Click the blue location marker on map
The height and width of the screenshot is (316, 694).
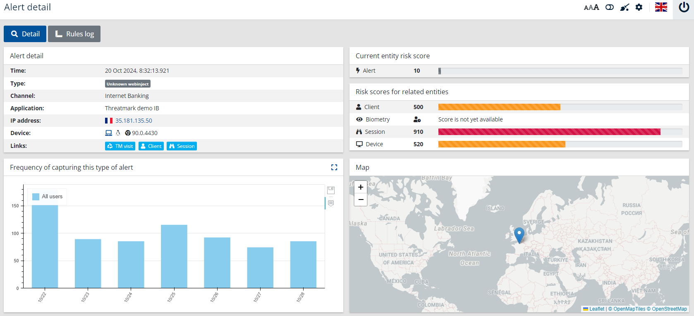519,235
